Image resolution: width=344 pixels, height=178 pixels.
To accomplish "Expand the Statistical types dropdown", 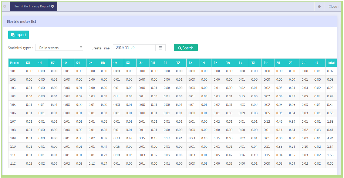I will tap(61, 48).
